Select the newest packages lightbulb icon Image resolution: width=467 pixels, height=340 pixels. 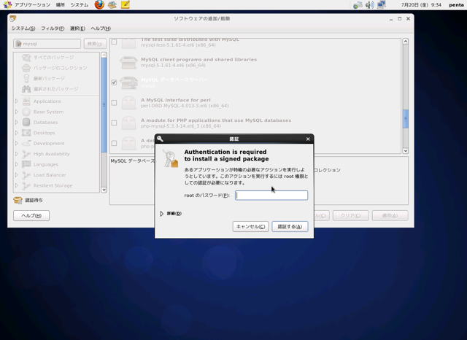[26, 78]
